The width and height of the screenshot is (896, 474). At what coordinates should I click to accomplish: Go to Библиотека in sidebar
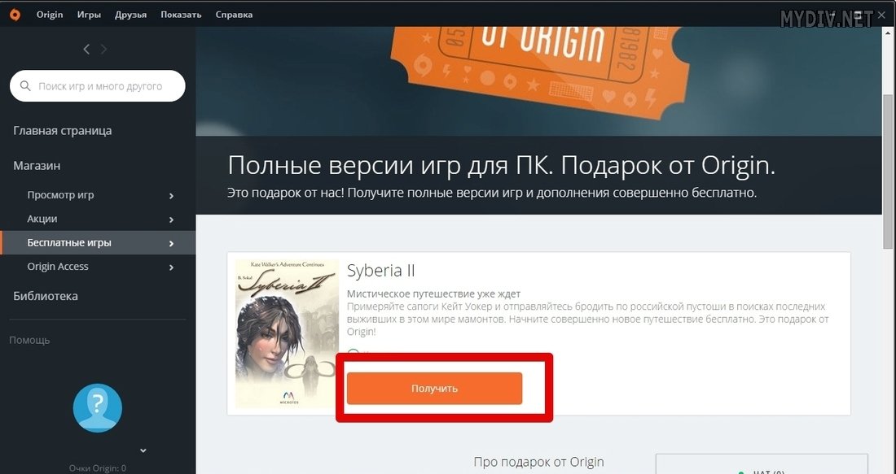[46, 296]
